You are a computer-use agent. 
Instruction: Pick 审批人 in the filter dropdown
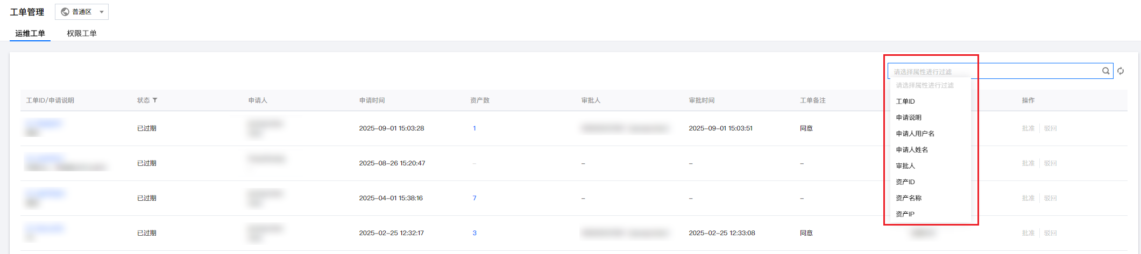pos(905,166)
